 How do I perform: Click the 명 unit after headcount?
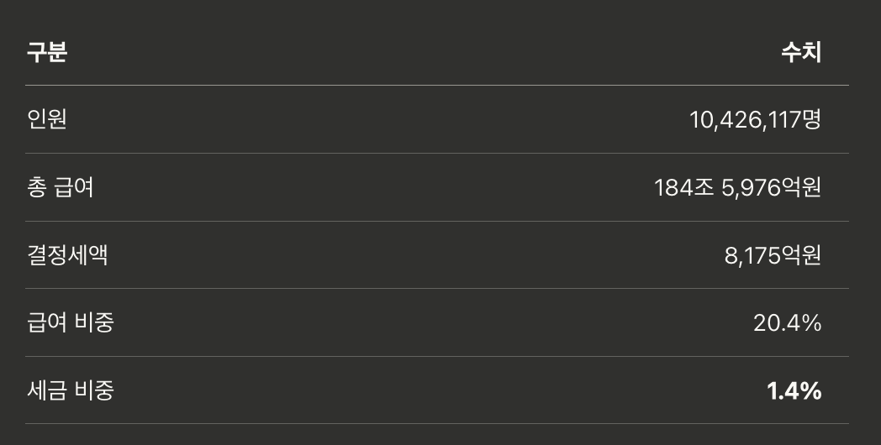[812, 119]
